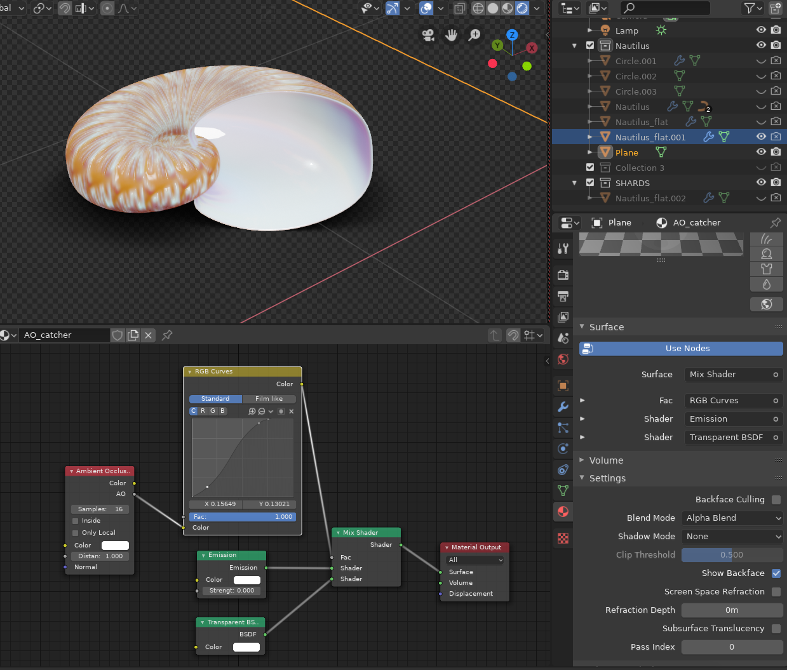Select the R channel in RGB Curves

tap(203, 411)
